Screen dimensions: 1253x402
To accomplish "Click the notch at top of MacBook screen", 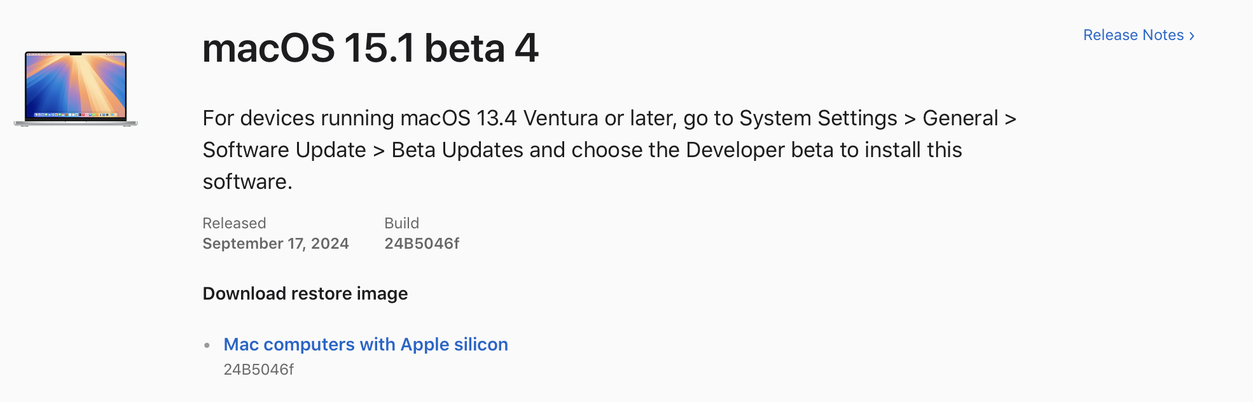I will [76, 54].
